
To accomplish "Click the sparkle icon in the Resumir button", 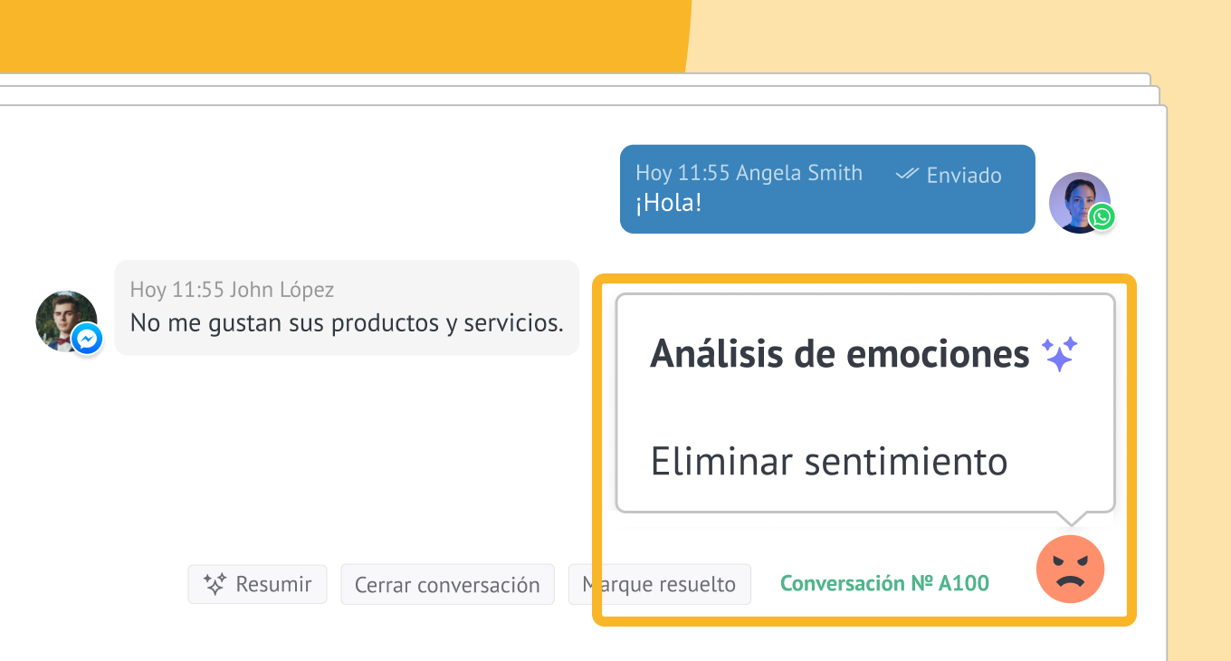I will [x=215, y=584].
